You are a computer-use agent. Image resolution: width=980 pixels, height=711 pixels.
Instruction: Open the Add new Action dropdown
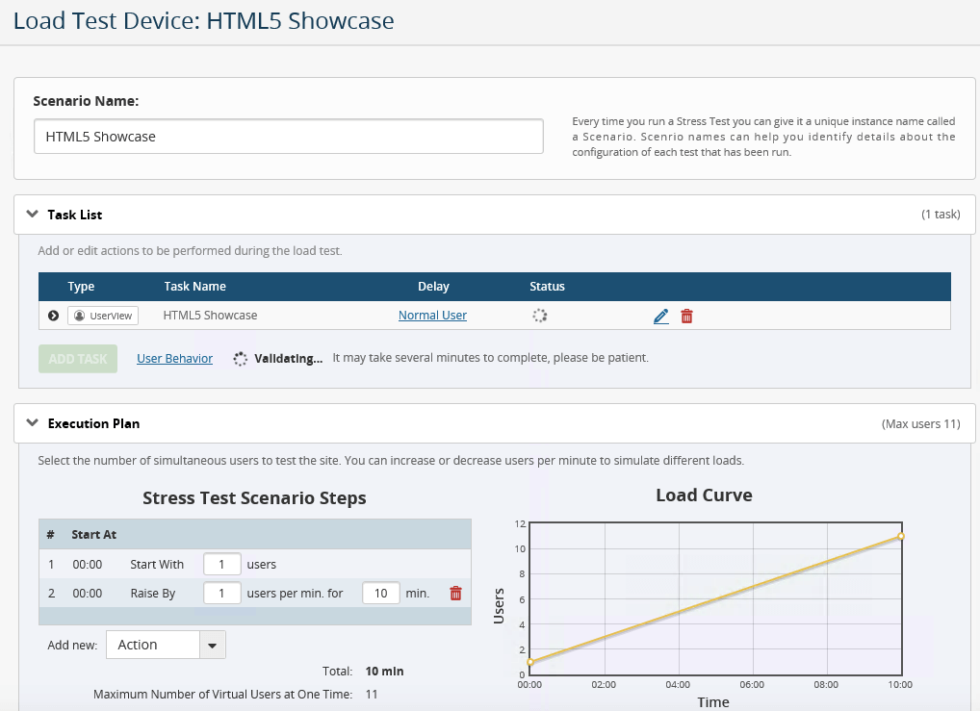(x=166, y=645)
